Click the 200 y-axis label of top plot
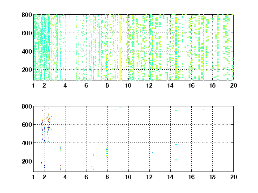 (27, 70)
